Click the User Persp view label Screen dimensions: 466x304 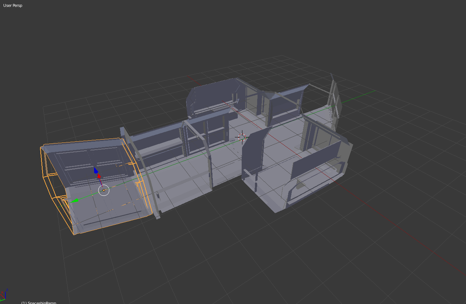pos(13,5)
